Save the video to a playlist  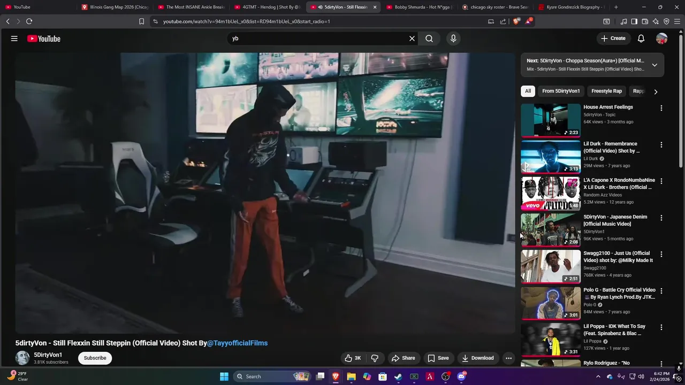[438, 358]
